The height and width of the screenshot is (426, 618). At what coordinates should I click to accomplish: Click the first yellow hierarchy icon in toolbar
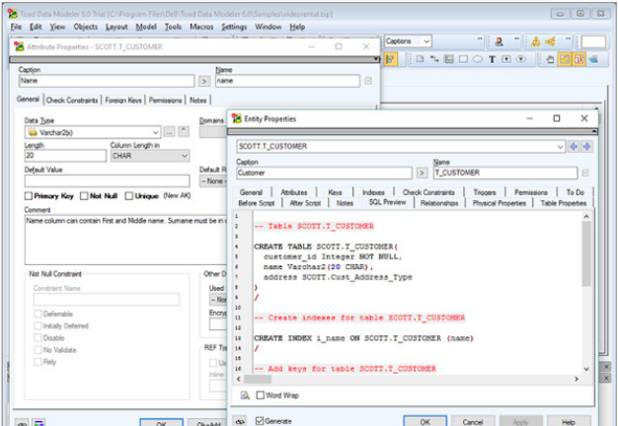pos(536,41)
